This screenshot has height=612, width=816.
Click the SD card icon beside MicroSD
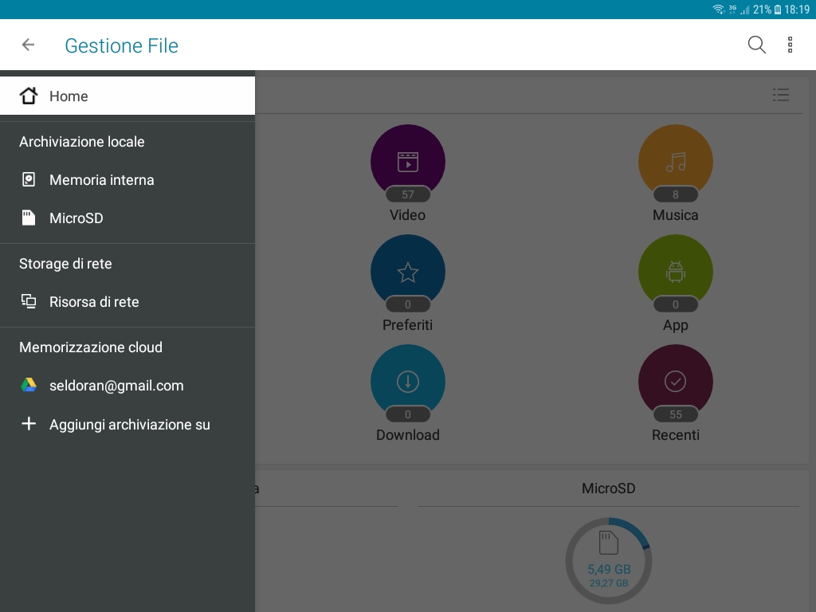(x=29, y=218)
